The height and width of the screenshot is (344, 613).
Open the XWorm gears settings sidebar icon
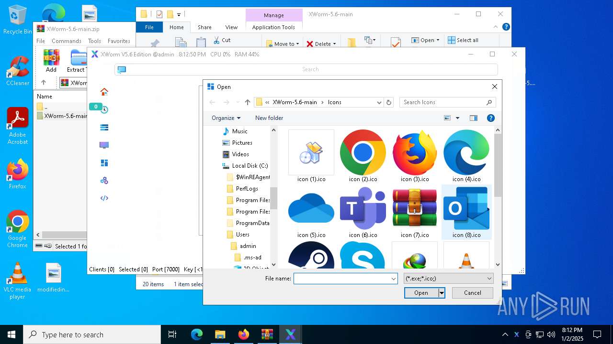click(104, 181)
